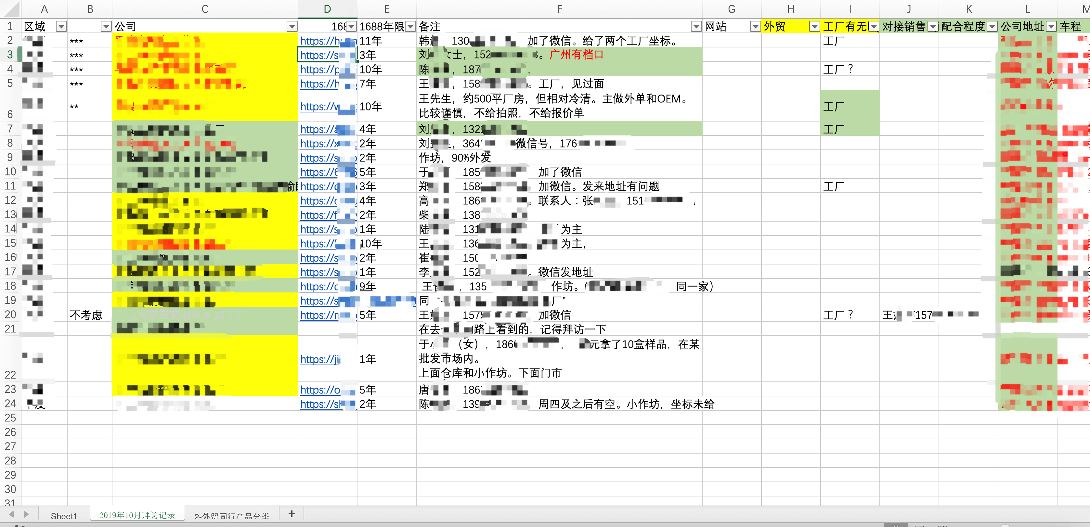Open the 配合程度 filter dropdown
Image resolution: width=1090 pixels, height=527 pixels.
tap(992, 27)
